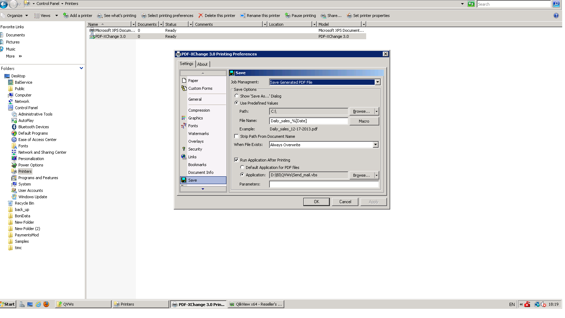Open the Start menu
Image resolution: width=565 pixels, height=318 pixels.
tap(8, 304)
